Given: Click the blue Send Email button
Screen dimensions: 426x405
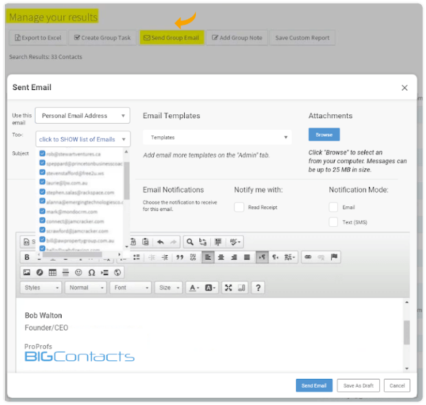Looking at the screenshot, I should pyautogui.click(x=314, y=386).
